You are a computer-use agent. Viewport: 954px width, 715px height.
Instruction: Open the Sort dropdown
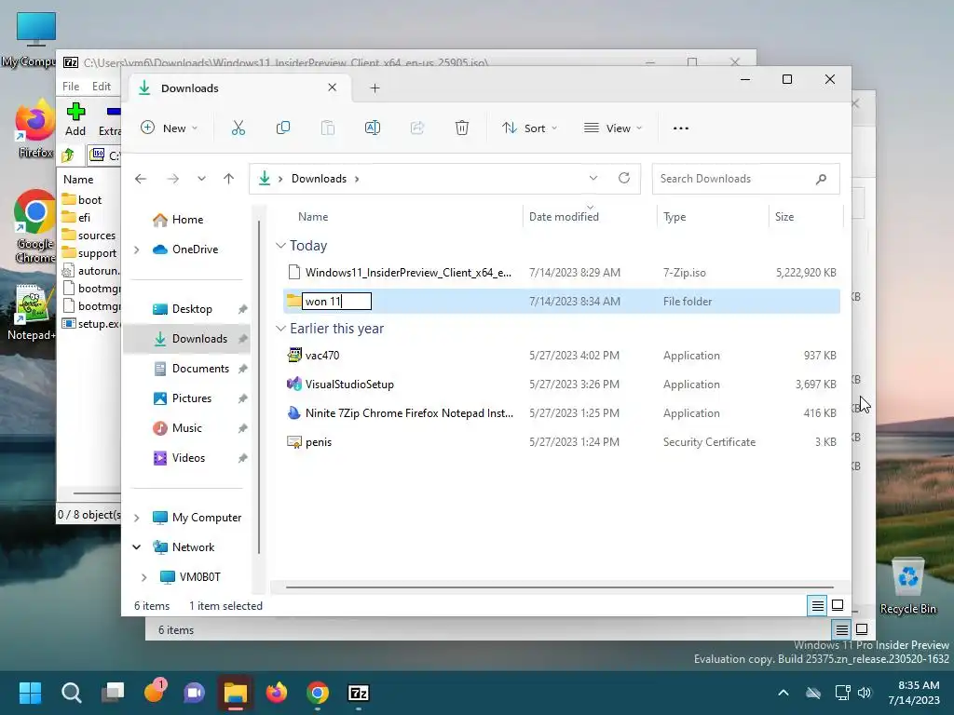click(x=529, y=128)
